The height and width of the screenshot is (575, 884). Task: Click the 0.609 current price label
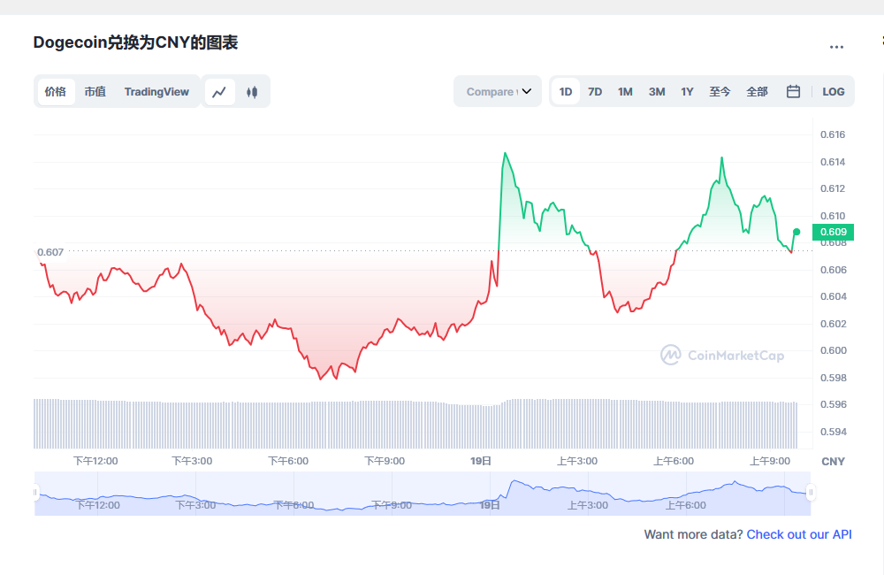pyautogui.click(x=833, y=232)
